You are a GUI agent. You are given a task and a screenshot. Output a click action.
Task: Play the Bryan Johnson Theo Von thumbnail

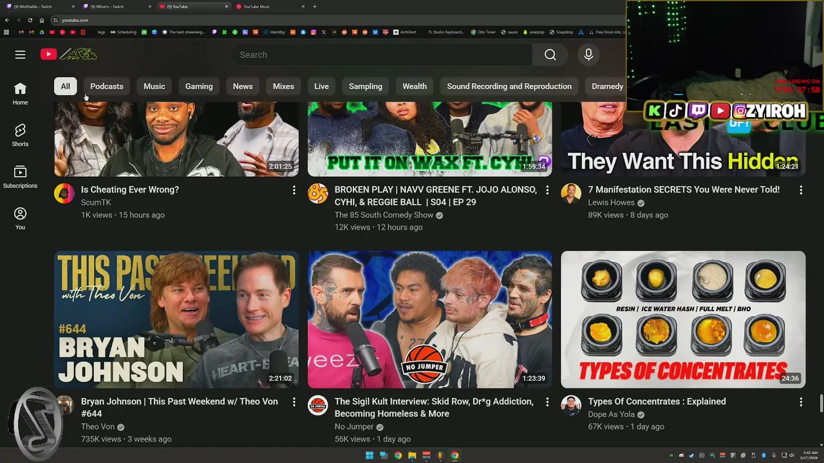coord(176,320)
